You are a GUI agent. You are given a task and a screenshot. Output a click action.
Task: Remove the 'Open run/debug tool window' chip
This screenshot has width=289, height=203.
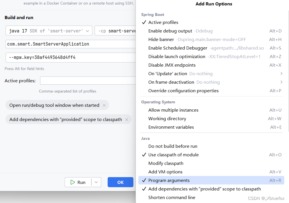104,105
